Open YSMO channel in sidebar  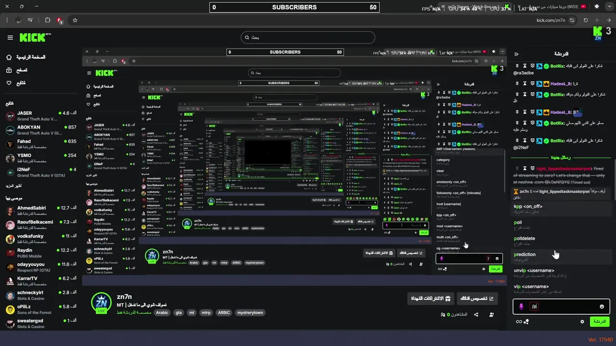coord(41,158)
